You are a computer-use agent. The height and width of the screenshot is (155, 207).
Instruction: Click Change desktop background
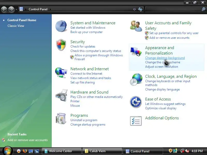[x=165, y=58]
